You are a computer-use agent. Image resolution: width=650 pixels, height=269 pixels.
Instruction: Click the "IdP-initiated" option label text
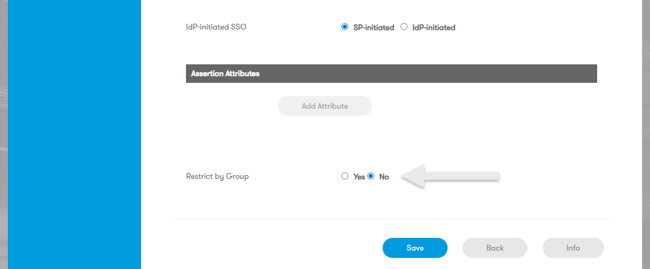click(433, 27)
